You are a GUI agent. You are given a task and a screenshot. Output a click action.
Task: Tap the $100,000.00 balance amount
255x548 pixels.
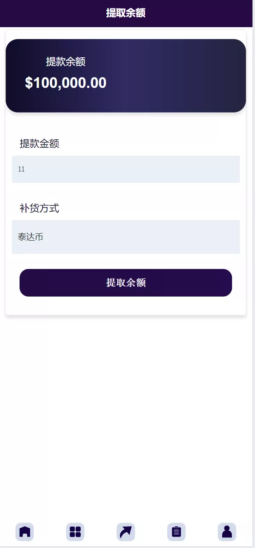66,83
